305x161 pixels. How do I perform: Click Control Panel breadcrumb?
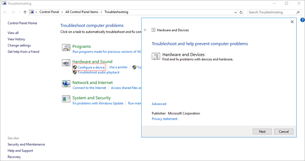click(49, 12)
